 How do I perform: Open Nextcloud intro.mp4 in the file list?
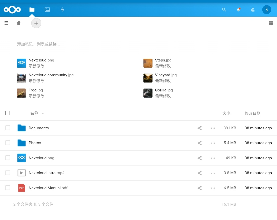[46, 173]
